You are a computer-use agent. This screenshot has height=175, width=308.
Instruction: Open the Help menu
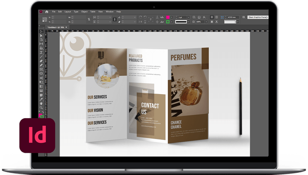tap(118, 12)
